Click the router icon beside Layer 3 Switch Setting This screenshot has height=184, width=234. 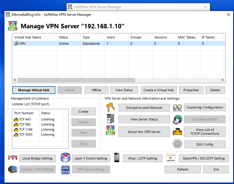pos(65,157)
